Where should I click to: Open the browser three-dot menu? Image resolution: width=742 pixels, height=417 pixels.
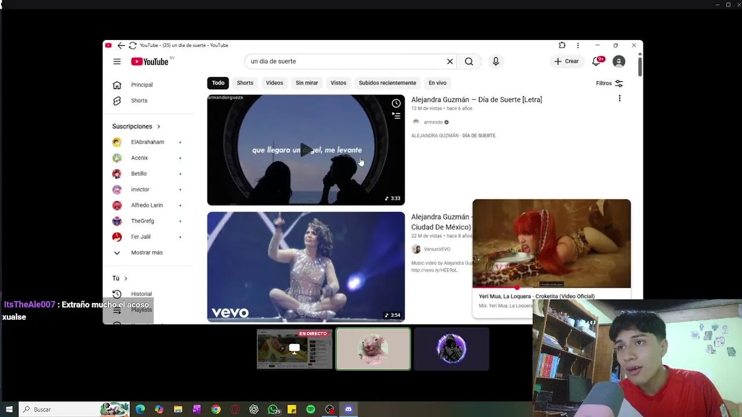tap(577, 45)
